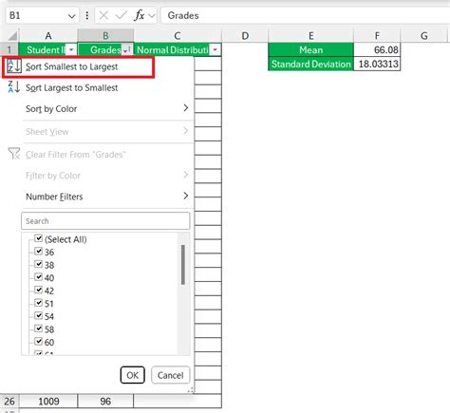The height and width of the screenshot is (413, 450).
Task: Open the Name Box dropdown arrow
Action: pos(72,16)
